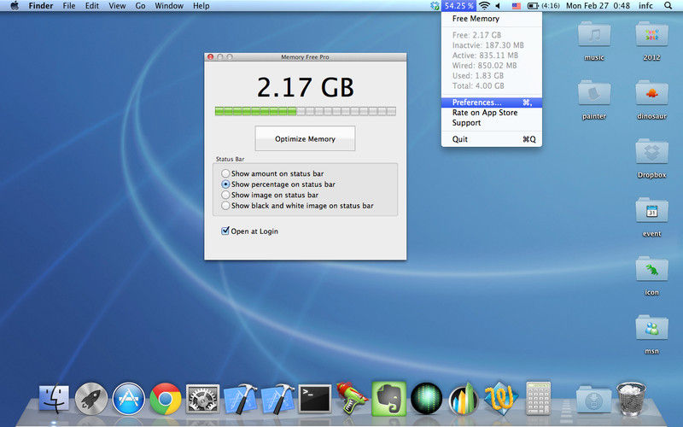The height and width of the screenshot is (427, 683).
Task: Click the Memory Free Pro title bar
Action: point(305,56)
